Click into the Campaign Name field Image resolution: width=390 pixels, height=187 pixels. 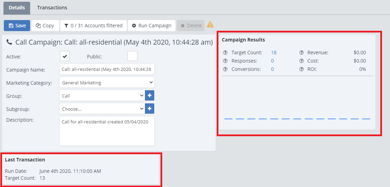click(x=107, y=69)
